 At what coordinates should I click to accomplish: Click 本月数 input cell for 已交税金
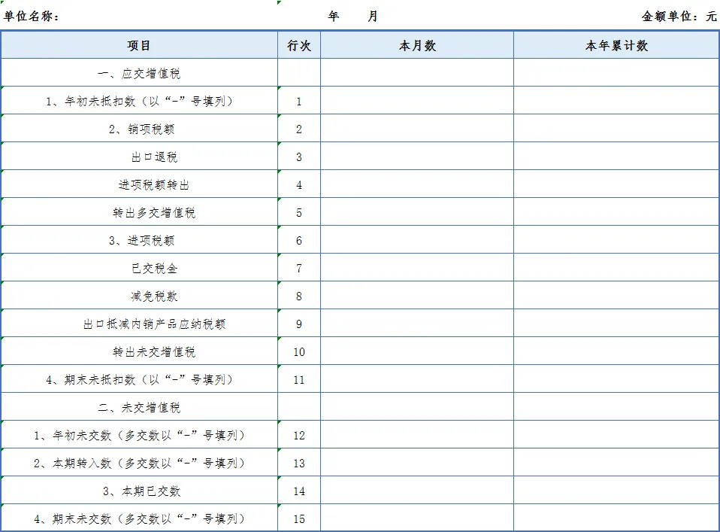417,268
